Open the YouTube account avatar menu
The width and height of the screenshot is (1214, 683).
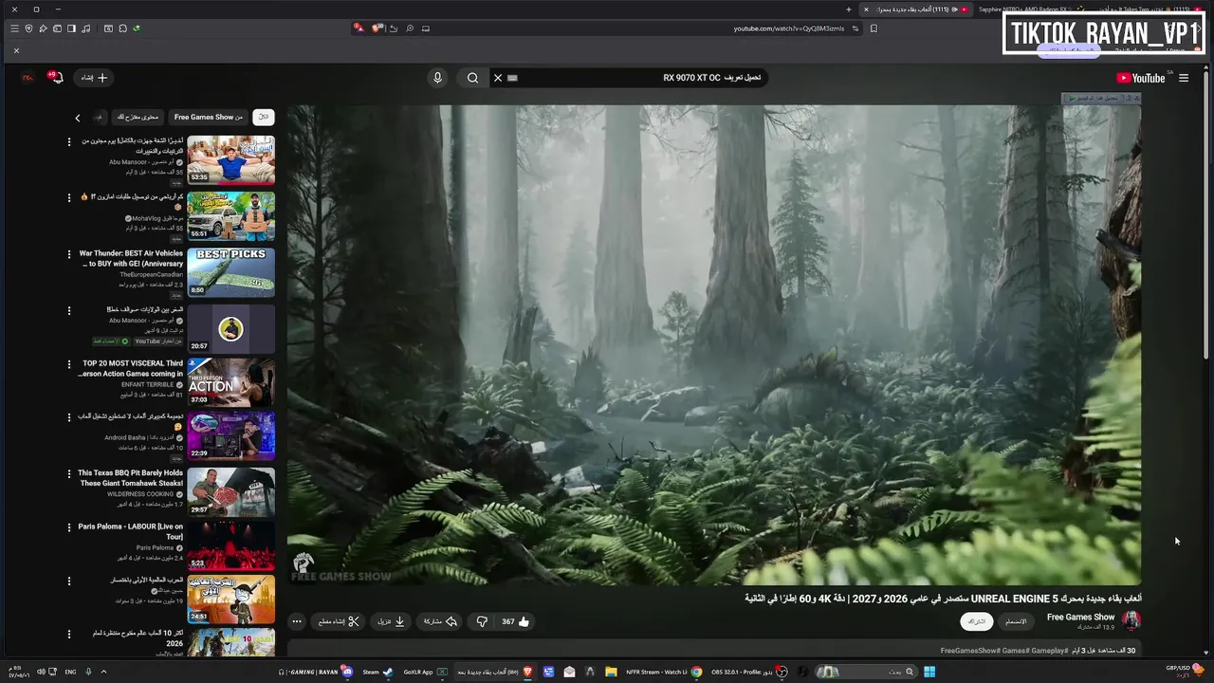[x=28, y=78]
